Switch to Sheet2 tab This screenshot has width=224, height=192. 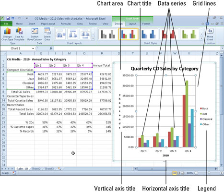point(36,168)
